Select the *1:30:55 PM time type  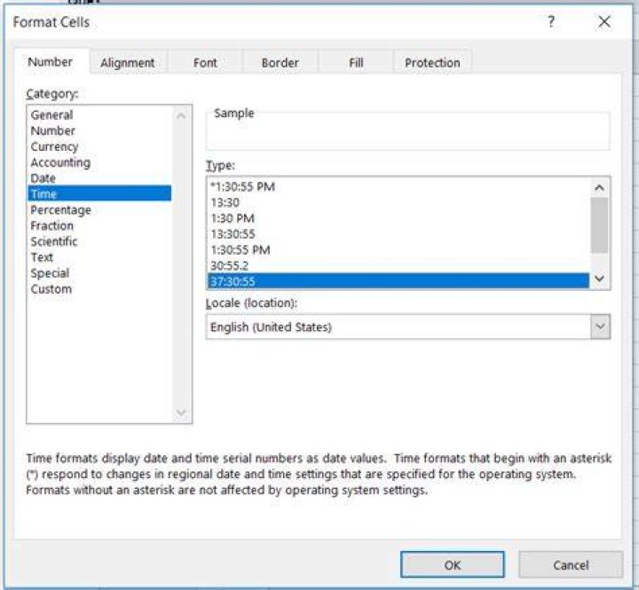398,186
